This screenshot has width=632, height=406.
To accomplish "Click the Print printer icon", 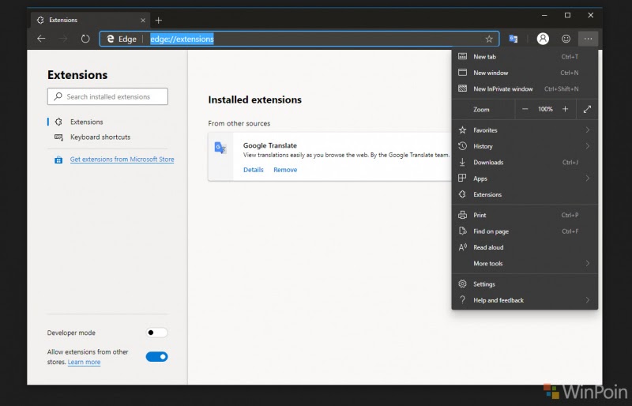I will click(x=462, y=215).
